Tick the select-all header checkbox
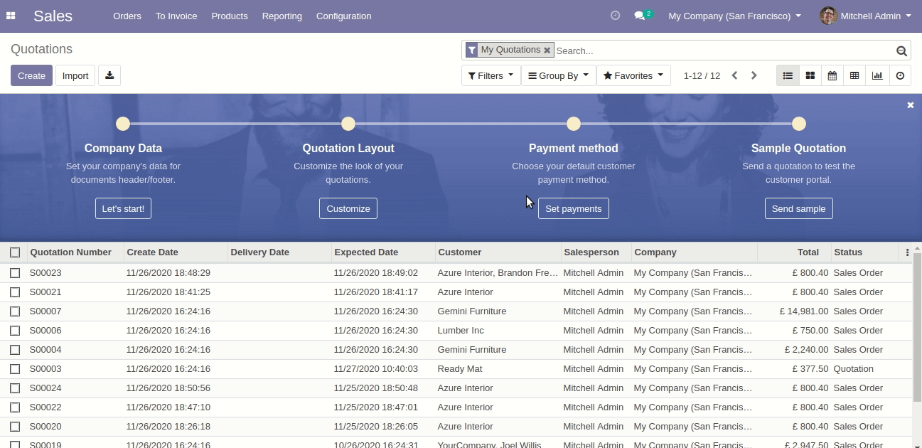This screenshot has height=448, width=922. coord(15,252)
